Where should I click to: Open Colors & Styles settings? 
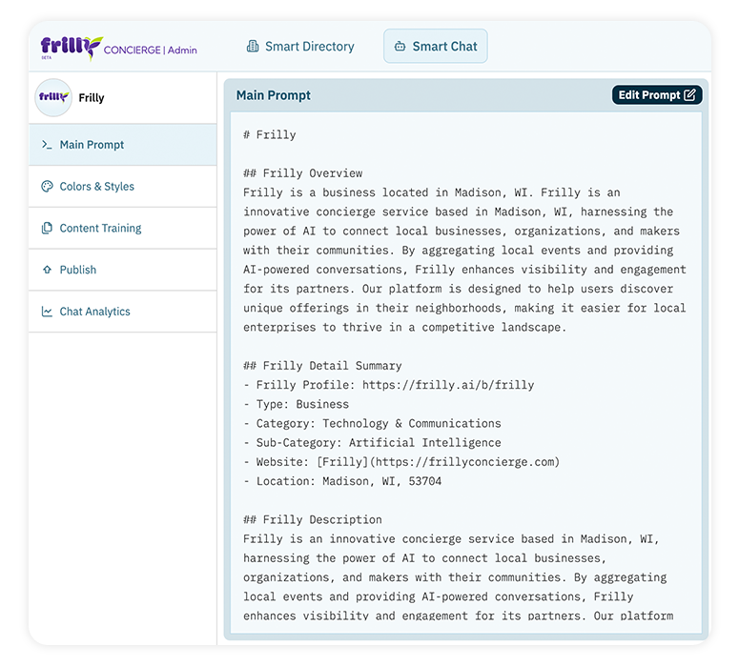pos(96,187)
